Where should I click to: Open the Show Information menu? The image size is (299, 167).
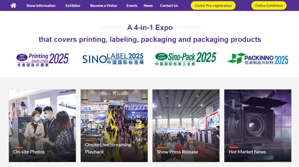41,6
